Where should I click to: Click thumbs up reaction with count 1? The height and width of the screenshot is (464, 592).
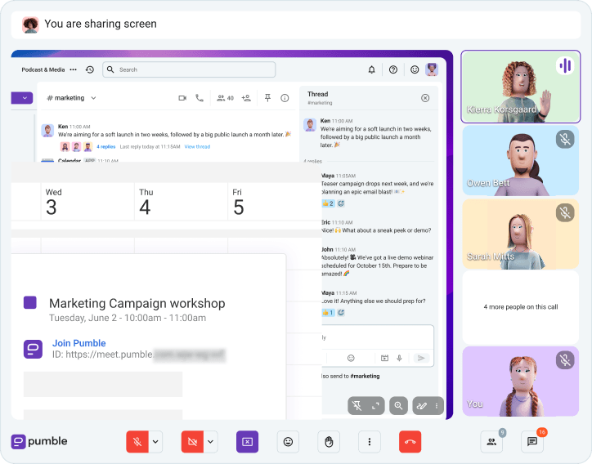(328, 313)
